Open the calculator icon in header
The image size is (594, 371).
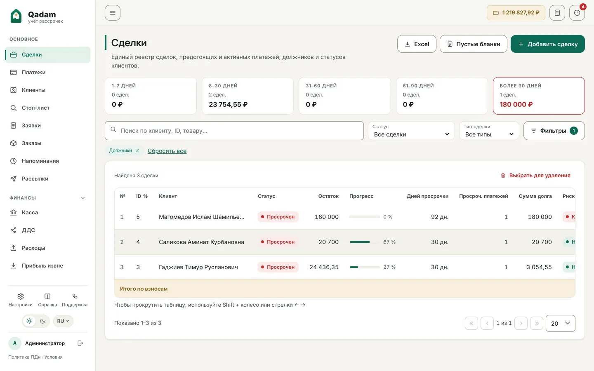(x=557, y=13)
